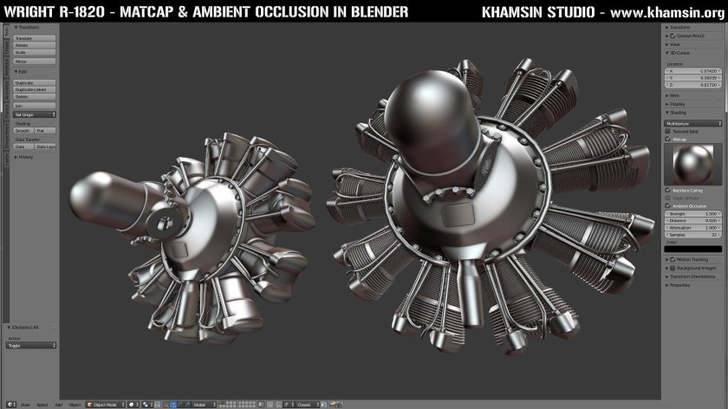Open the Object menu in the header
This screenshot has height=409, width=728.
75,404
